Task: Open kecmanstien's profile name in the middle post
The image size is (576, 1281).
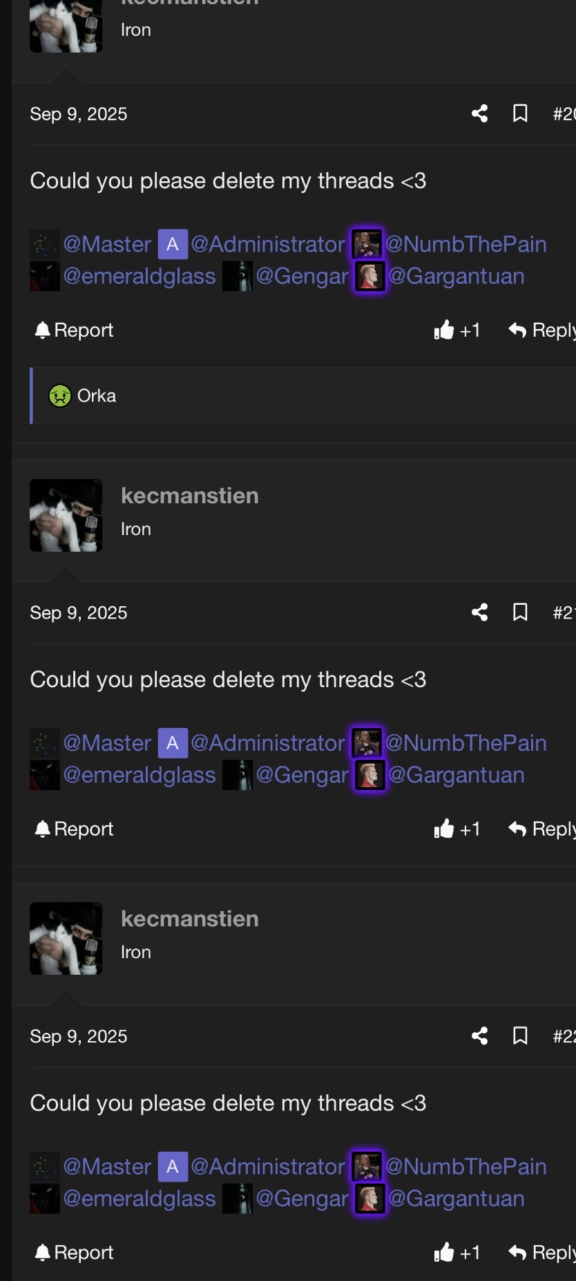Action: click(189, 496)
